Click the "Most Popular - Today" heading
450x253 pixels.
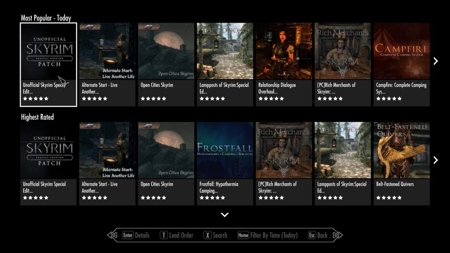46,18
